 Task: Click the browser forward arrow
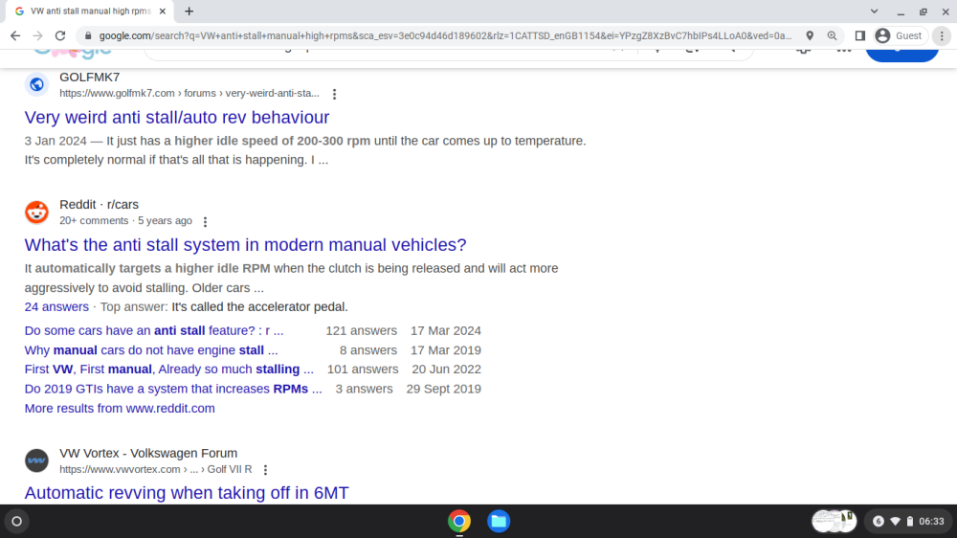(x=38, y=36)
